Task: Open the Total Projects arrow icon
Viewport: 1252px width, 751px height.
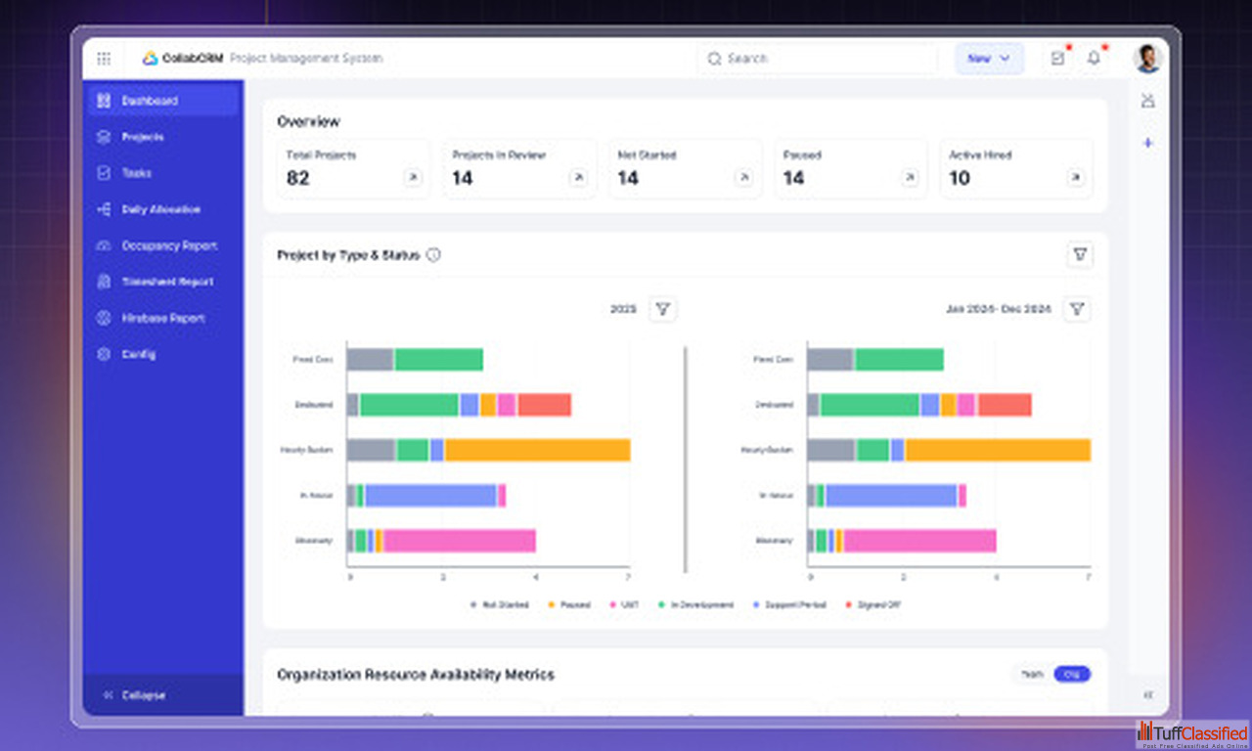Action: point(413,178)
